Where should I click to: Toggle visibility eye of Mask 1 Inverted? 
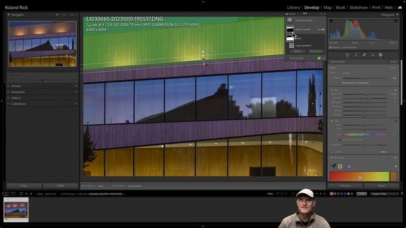click(323, 30)
